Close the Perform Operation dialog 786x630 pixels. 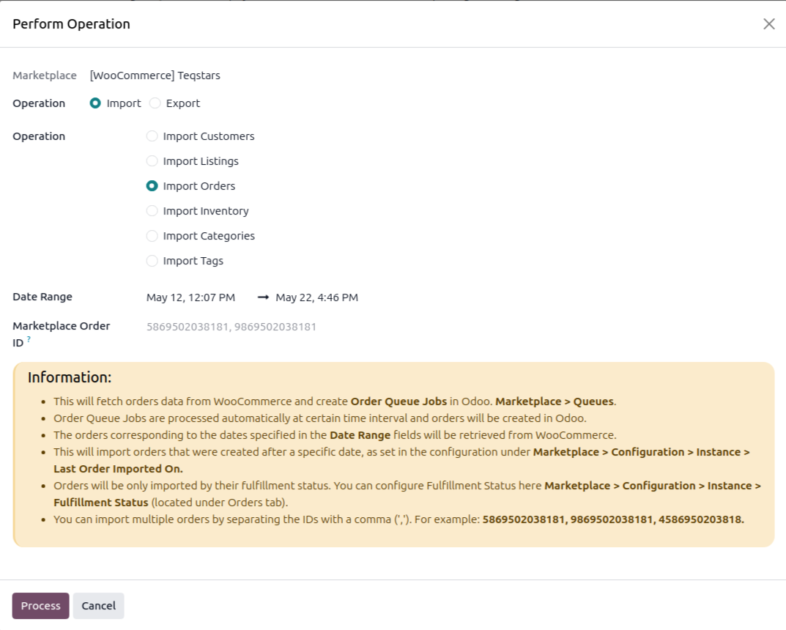tap(769, 24)
